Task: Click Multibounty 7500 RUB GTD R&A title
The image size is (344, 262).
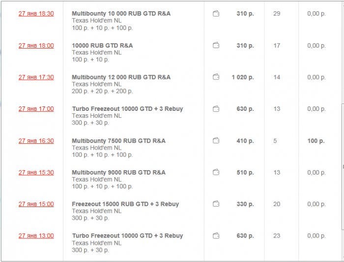Action: coord(118,141)
